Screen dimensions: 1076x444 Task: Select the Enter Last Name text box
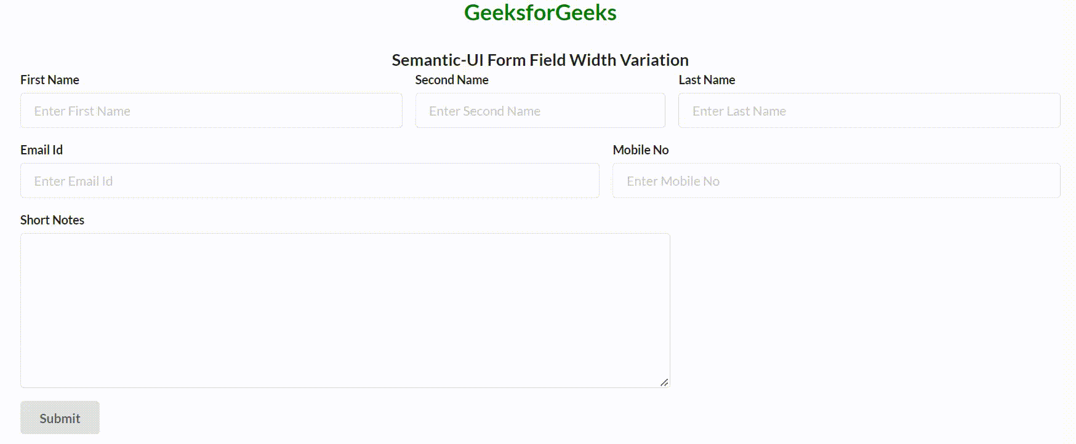pyautogui.click(x=869, y=111)
